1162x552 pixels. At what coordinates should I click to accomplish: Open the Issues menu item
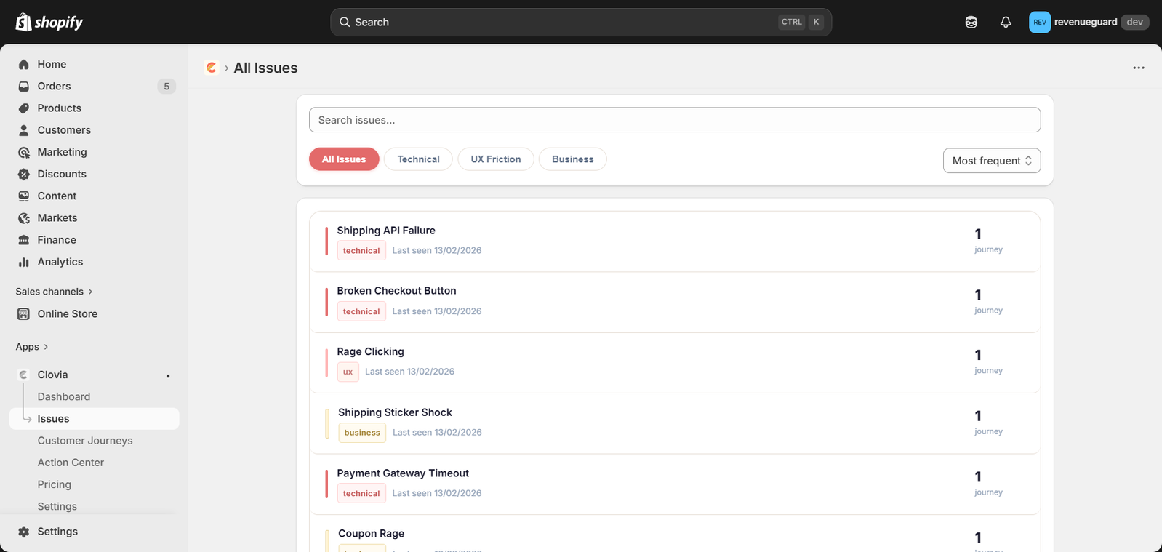(95, 419)
